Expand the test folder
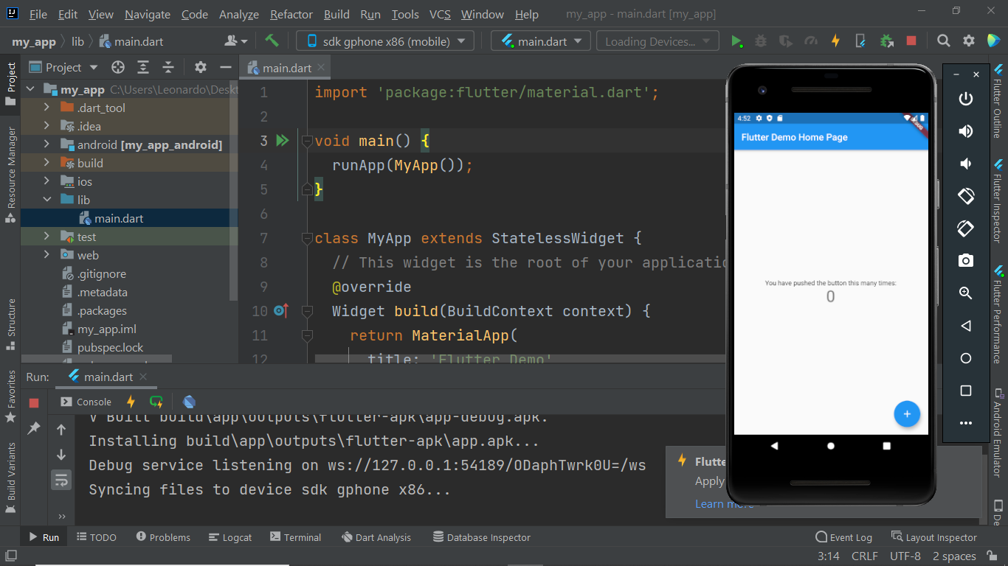The width and height of the screenshot is (1008, 566). pos(46,236)
